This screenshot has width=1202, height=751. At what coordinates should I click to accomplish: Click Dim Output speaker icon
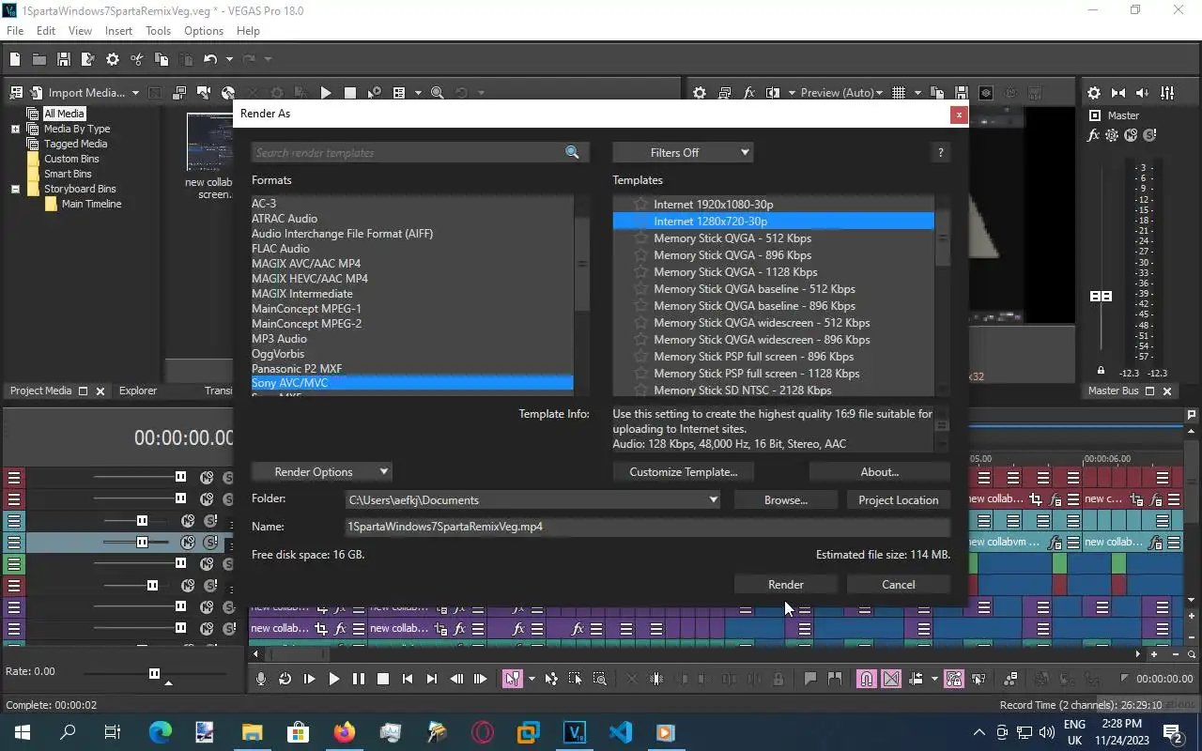coord(1143,93)
